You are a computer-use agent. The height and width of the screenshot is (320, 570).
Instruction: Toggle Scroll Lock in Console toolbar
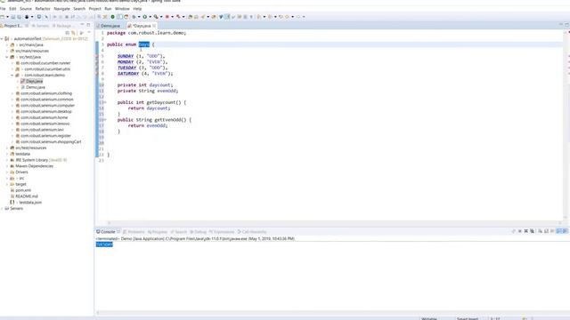(x=546, y=231)
